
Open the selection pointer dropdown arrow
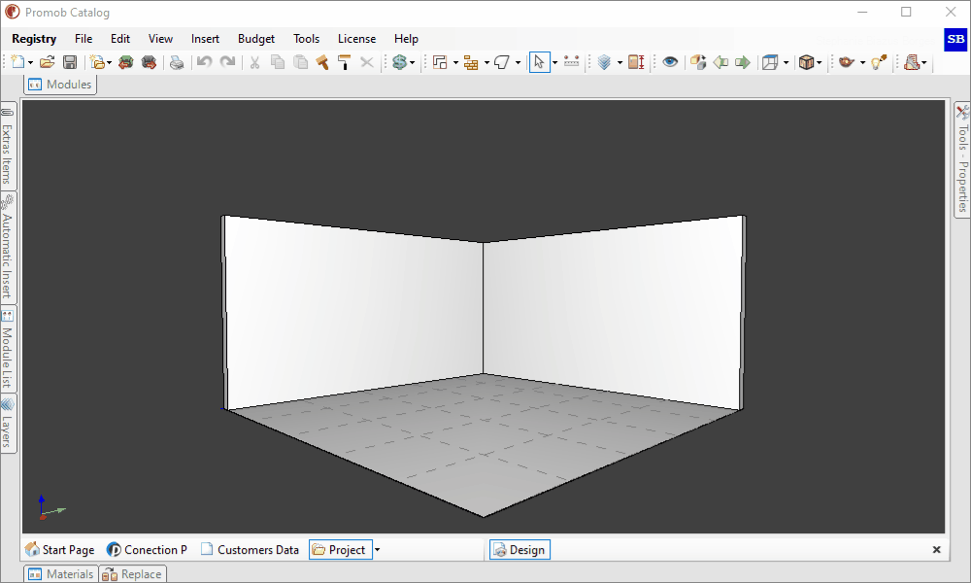click(554, 62)
